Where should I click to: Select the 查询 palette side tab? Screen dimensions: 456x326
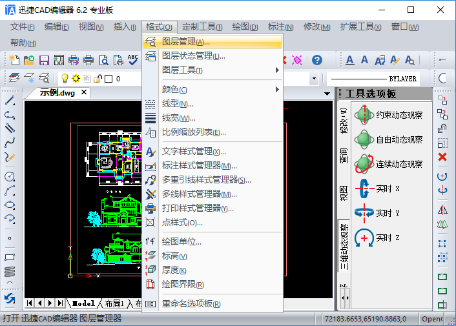pyautogui.click(x=344, y=156)
